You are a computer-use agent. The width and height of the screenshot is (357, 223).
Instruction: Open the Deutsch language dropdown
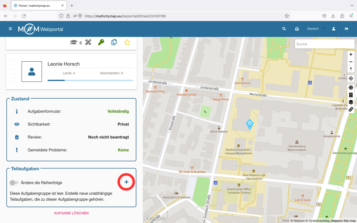click(316, 29)
